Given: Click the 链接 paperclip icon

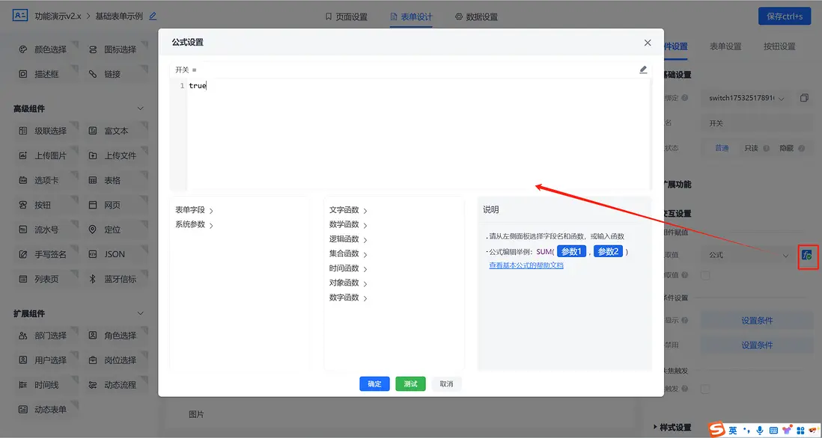Looking at the screenshot, I should [93, 74].
